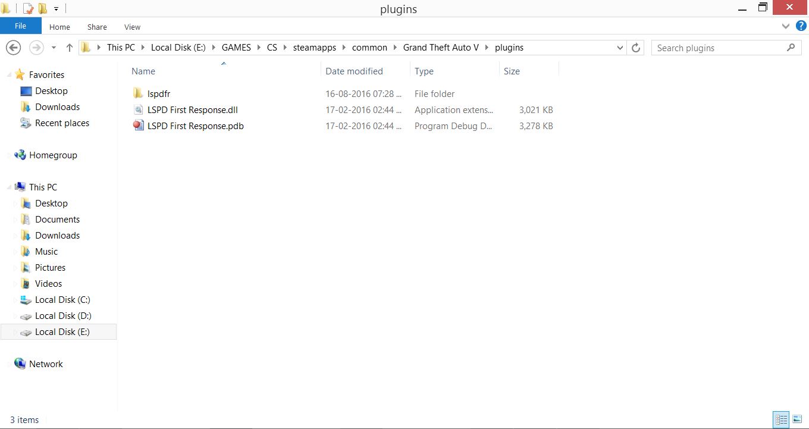Expand the chevron after This PC in breadcrumb
Image resolution: width=809 pixels, height=429 pixels.
tap(143, 48)
